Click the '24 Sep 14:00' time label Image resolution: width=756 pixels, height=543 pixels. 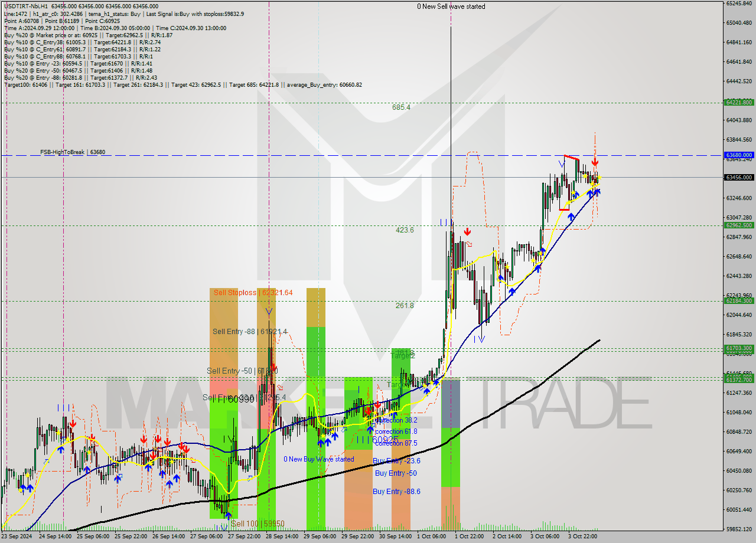pos(55,537)
